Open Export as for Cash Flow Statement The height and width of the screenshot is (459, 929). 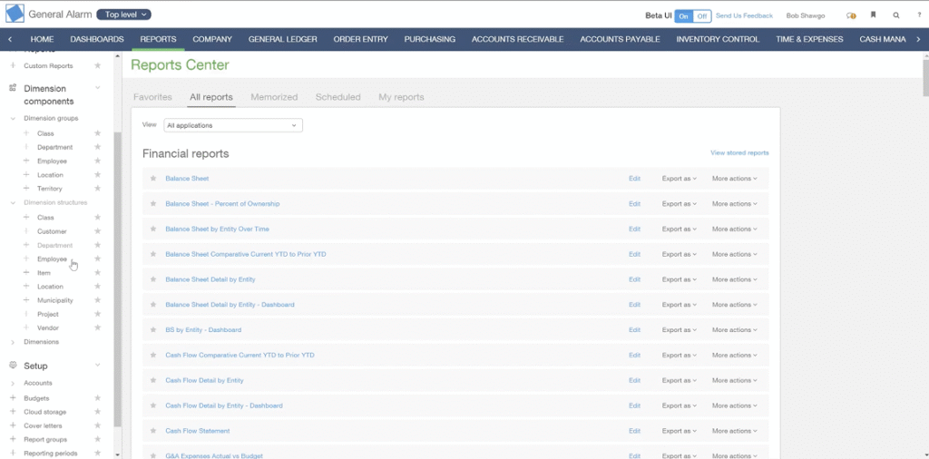(679, 431)
